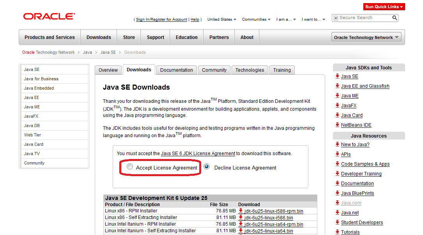Switch to the Technologies tab

250,70
